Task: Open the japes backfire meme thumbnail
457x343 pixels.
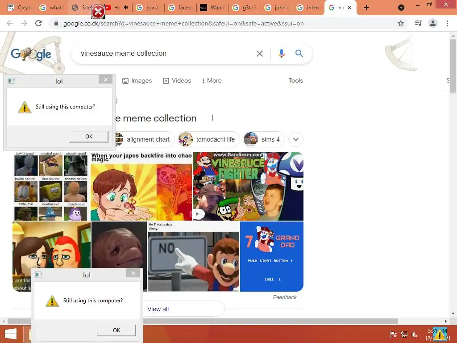Action: point(141,186)
